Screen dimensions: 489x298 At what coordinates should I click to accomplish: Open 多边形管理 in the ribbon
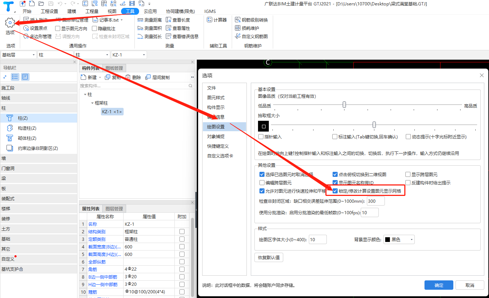click(37, 36)
